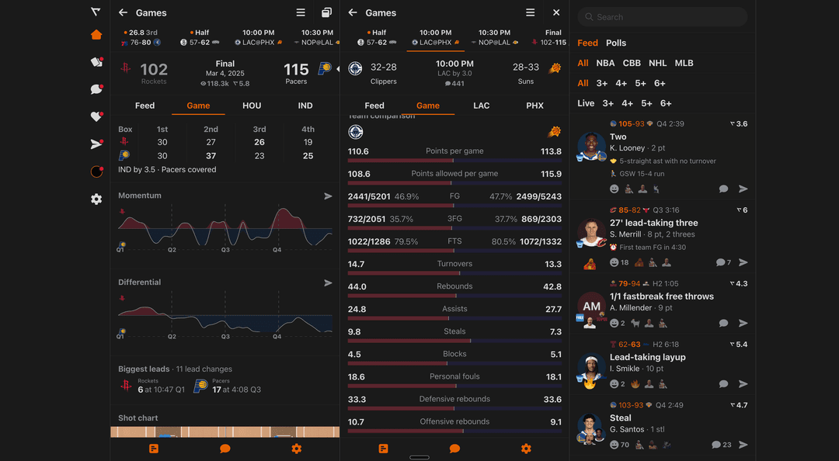
Task: Share the Momentum chart
Action: (x=328, y=196)
